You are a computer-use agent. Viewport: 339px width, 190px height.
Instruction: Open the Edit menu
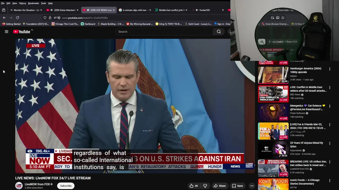pyautogui.click(x=8, y=3)
